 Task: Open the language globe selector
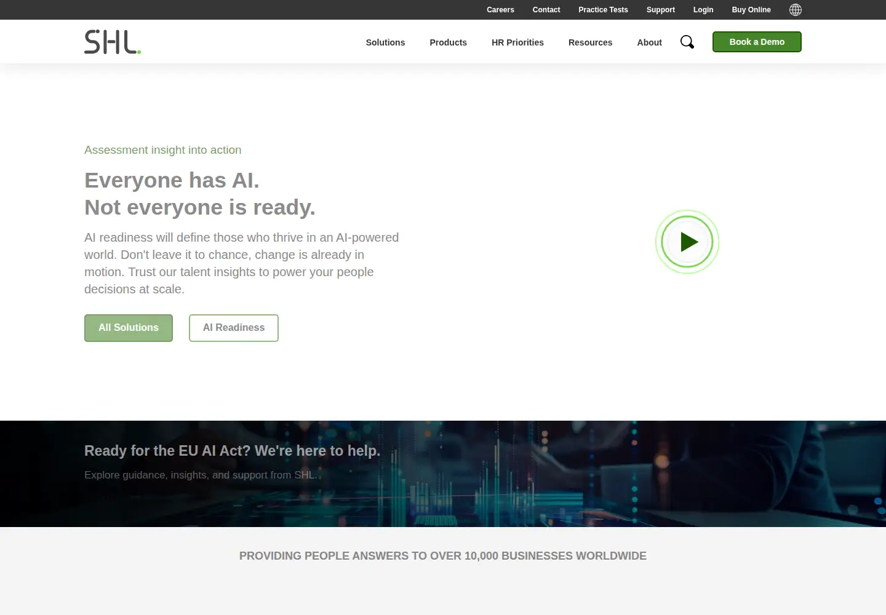(x=796, y=10)
